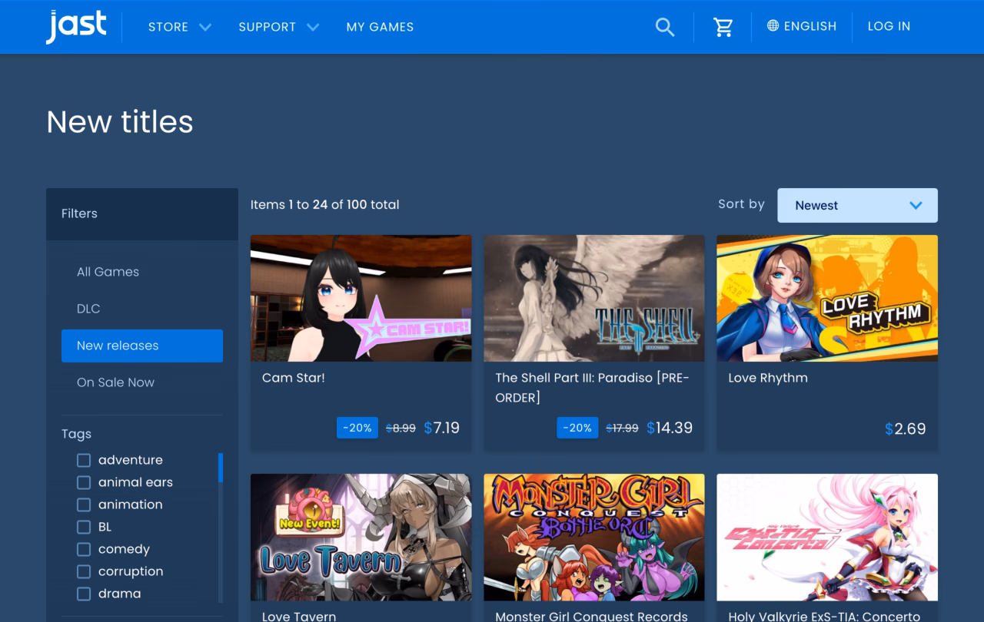Viewport: 984px width, 622px height.
Task: Open the Sort by Newest dropdown
Action: 857,205
